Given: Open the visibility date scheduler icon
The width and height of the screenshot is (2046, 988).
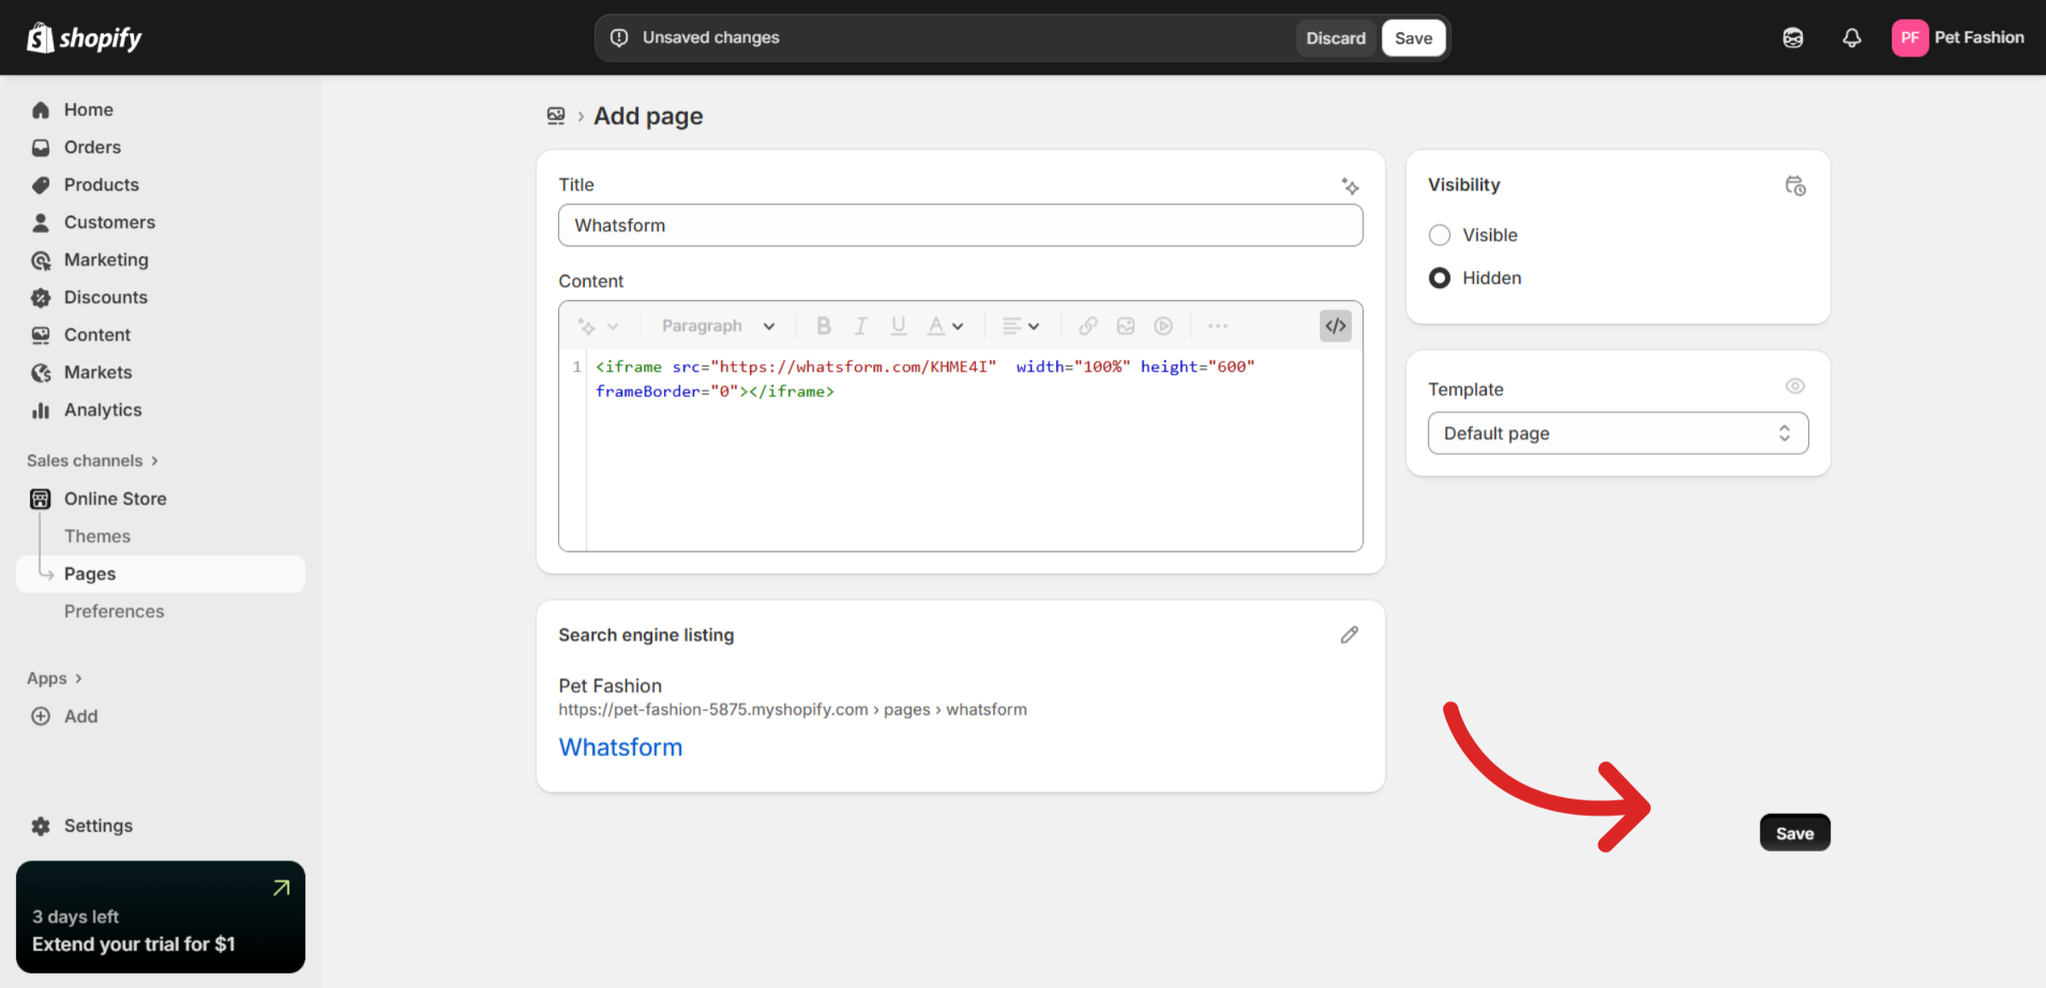Looking at the screenshot, I should 1795,186.
